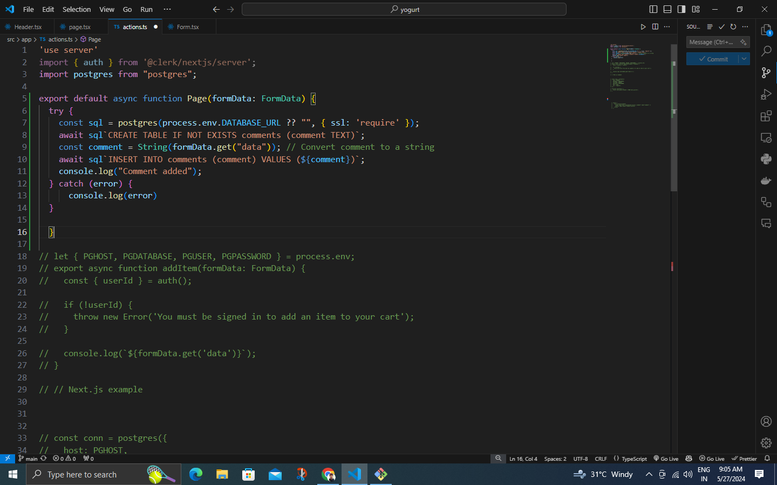Open the Selection menu
The height and width of the screenshot is (485, 777).
point(77,9)
